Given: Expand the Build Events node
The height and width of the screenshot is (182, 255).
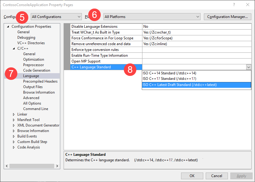Looking at the screenshot, I should [x=14, y=136].
